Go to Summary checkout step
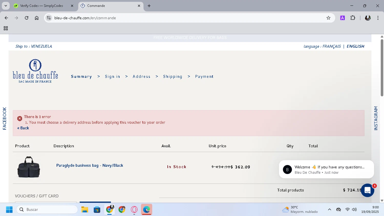384x216 pixels. [81, 77]
